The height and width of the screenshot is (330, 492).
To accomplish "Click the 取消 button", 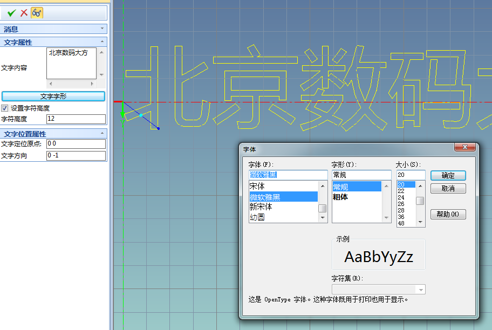I will (x=448, y=188).
